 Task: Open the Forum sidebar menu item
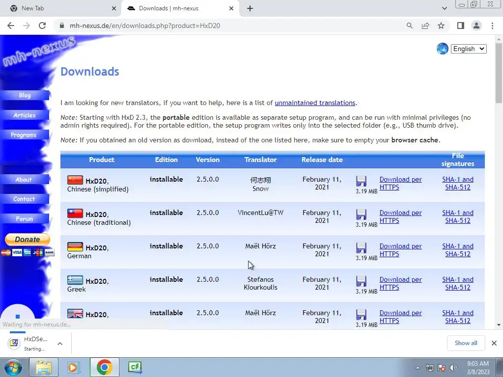click(25, 218)
